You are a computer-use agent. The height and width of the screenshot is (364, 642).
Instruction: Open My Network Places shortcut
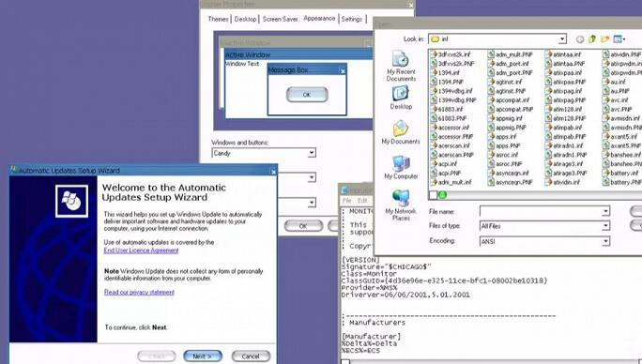tap(401, 205)
